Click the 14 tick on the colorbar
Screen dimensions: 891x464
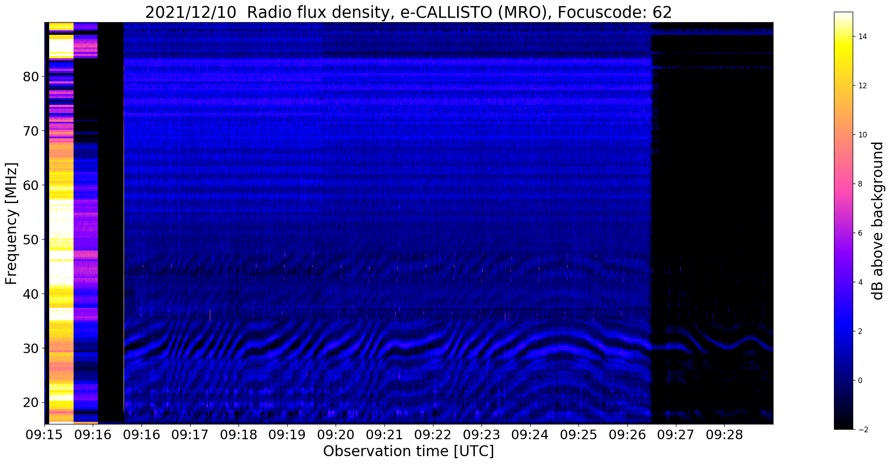click(x=862, y=37)
